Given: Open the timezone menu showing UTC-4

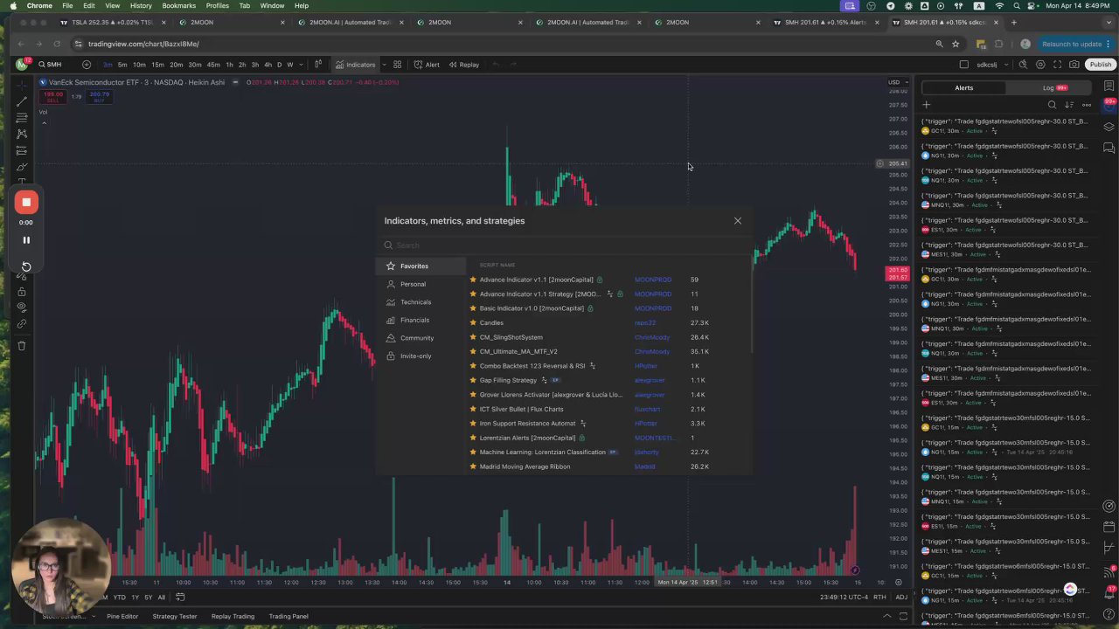Looking at the screenshot, I should pyautogui.click(x=844, y=598).
